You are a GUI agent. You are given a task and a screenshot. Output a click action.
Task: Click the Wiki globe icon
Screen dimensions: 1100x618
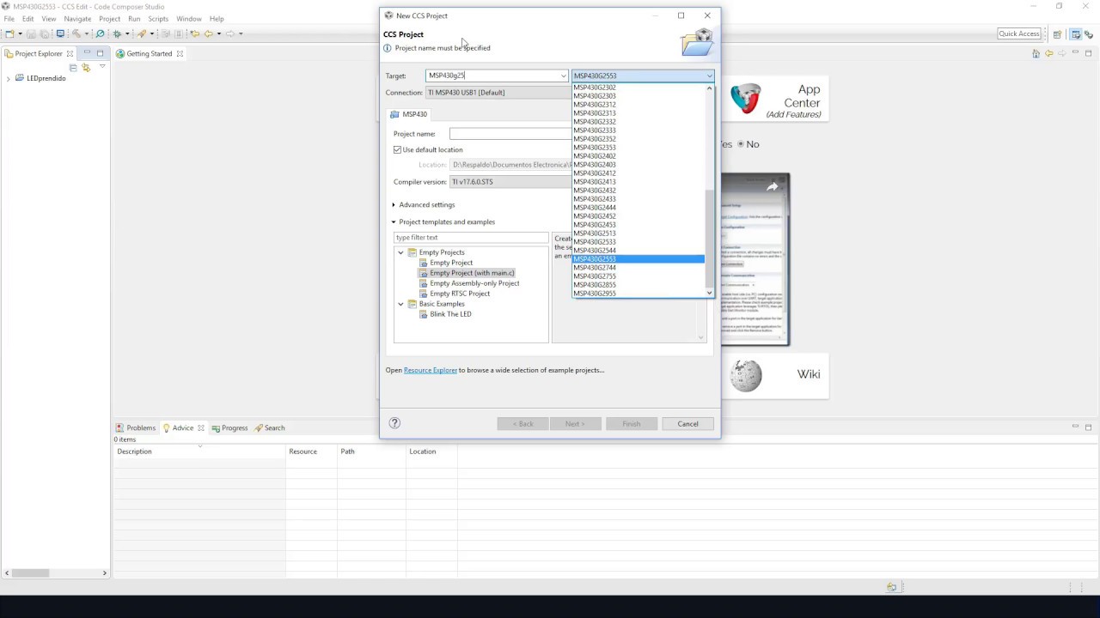tap(746, 375)
